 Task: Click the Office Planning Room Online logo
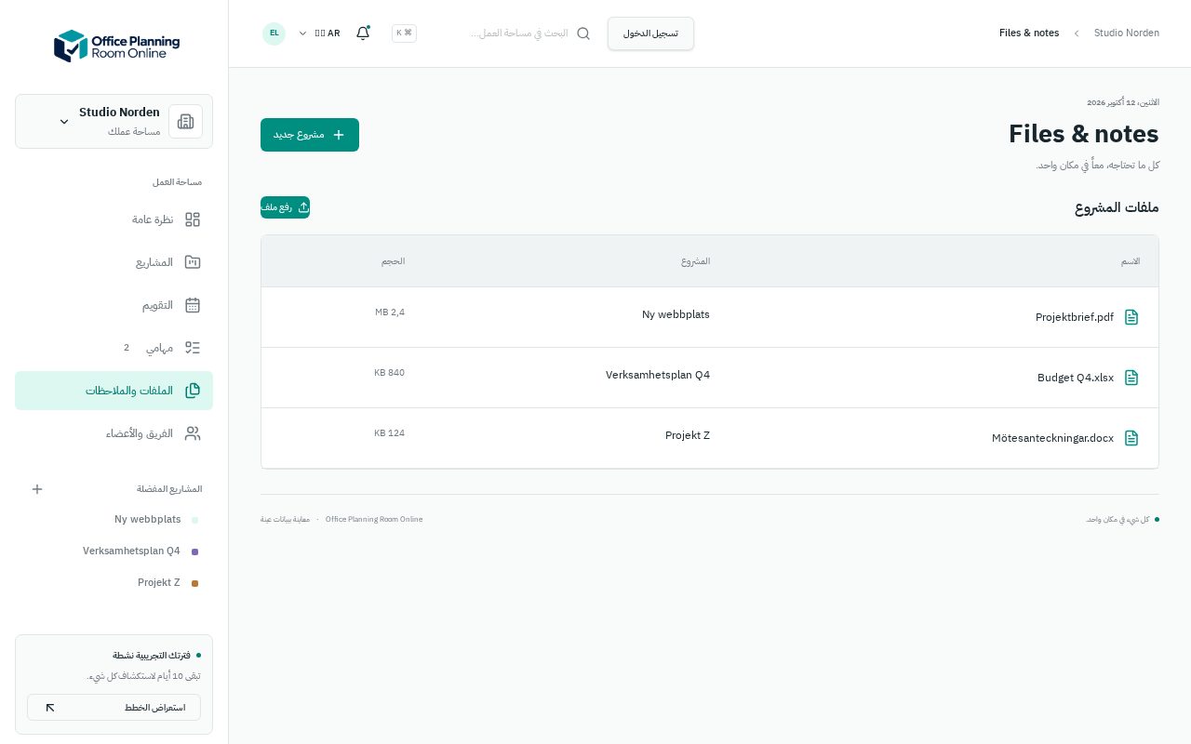pyautogui.click(x=116, y=46)
